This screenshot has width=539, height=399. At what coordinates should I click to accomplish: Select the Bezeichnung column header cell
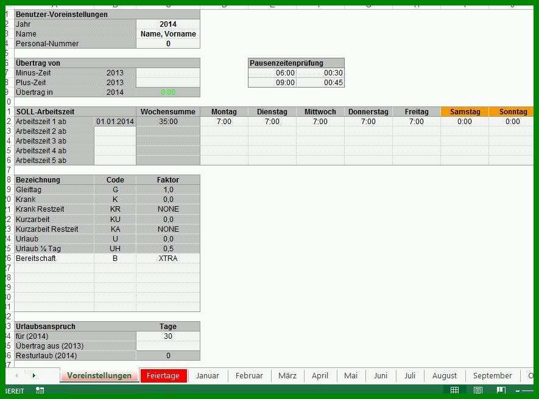pyautogui.click(x=54, y=180)
